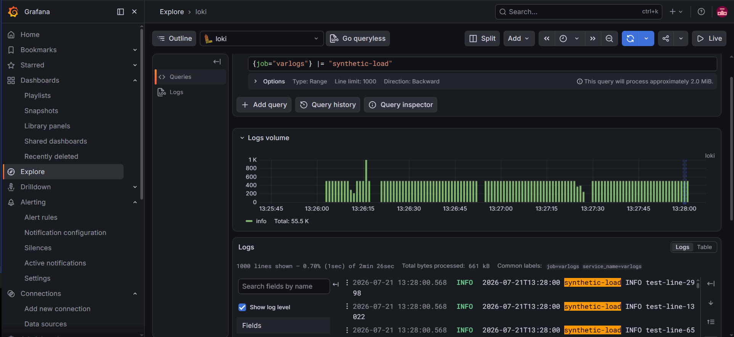Switch logs view to Table
Viewport: 734px width, 337px height.
(x=704, y=247)
